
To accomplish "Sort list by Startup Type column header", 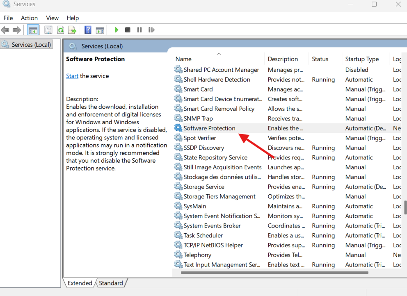I will point(361,59).
